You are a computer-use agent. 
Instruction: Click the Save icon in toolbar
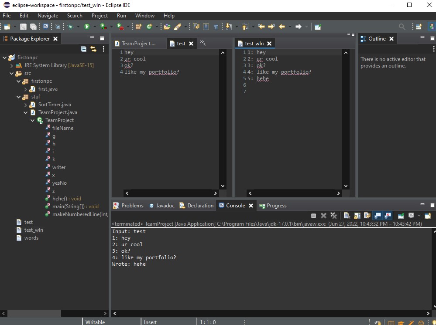click(23, 27)
